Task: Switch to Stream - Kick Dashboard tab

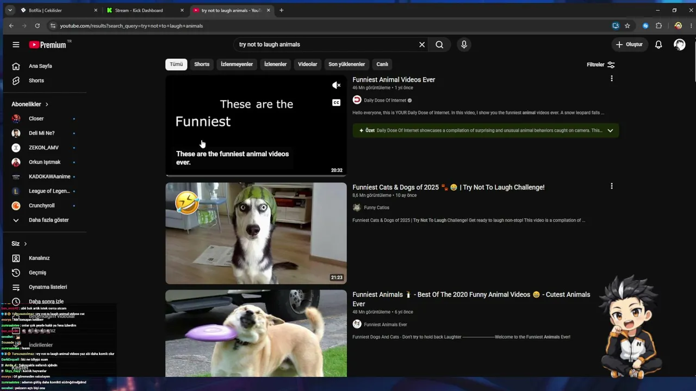Action: (145, 10)
